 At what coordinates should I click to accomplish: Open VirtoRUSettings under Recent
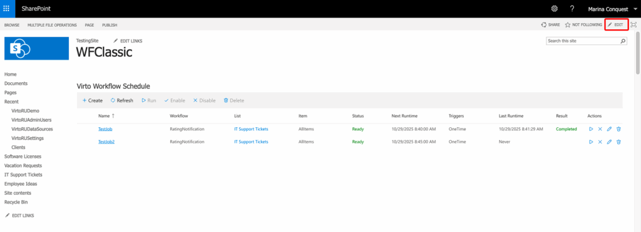(x=28, y=138)
